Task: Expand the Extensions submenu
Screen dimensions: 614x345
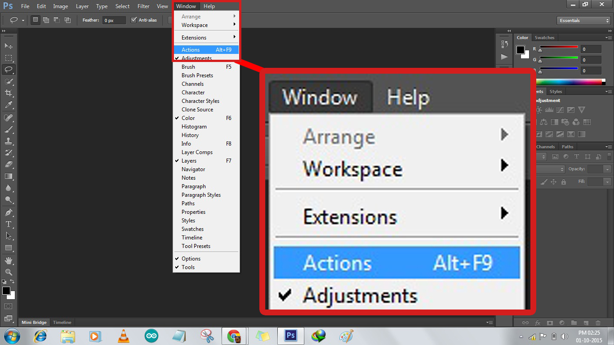Action: click(206, 38)
